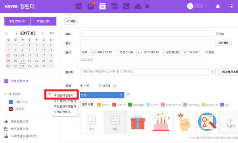Image resolution: width=238 pixels, height=143 pixels.
Task: Click end date 2017.03.12 field
Action: pyautogui.click(x=153, y=52)
